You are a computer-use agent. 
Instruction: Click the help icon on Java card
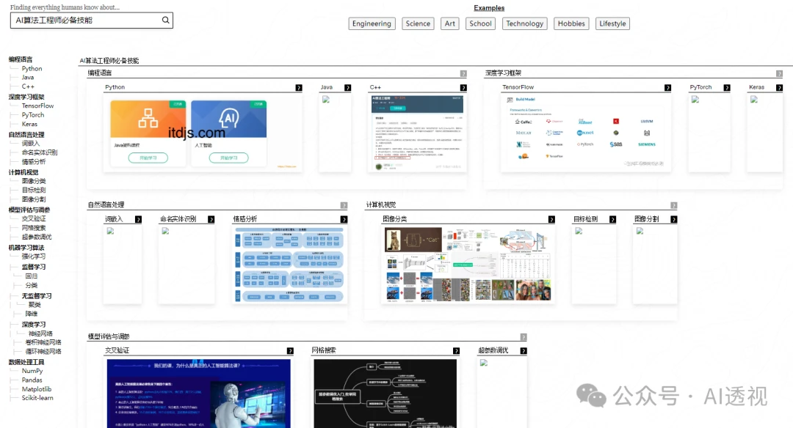coord(348,88)
